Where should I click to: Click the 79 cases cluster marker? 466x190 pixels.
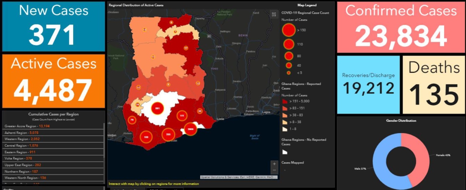coord(132,120)
